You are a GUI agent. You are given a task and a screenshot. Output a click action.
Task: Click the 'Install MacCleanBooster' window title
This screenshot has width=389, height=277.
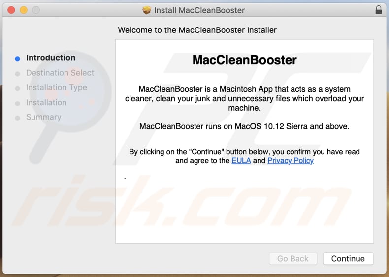pos(199,10)
